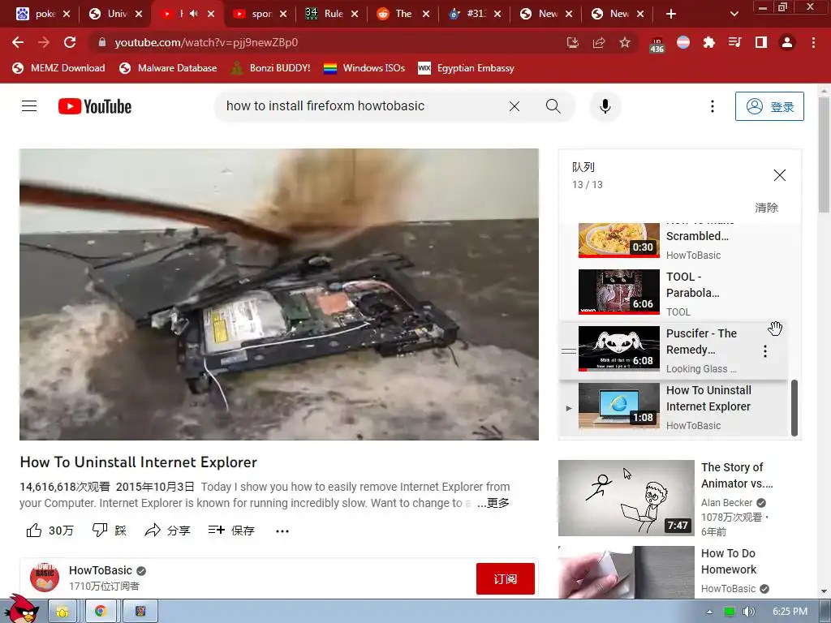Open Chrome from the taskbar
This screenshot has width=831, height=623.
pos(100,612)
